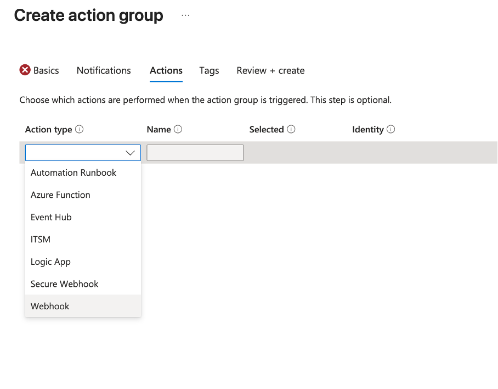
Task: Select the Webhook option
Action: (50, 306)
